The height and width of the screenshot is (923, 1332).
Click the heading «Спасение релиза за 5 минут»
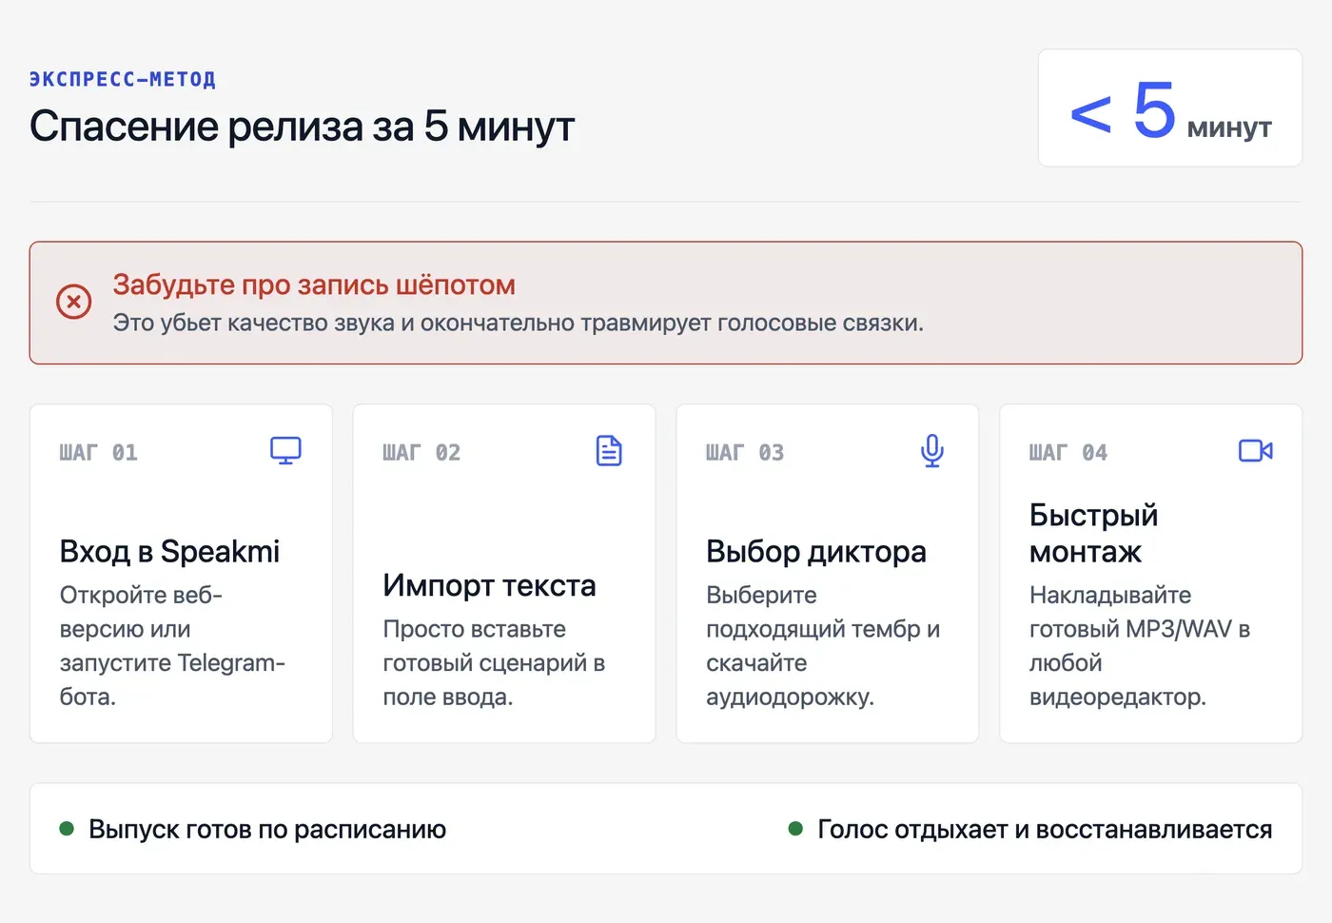pyautogui.click(x=302, y=126)
